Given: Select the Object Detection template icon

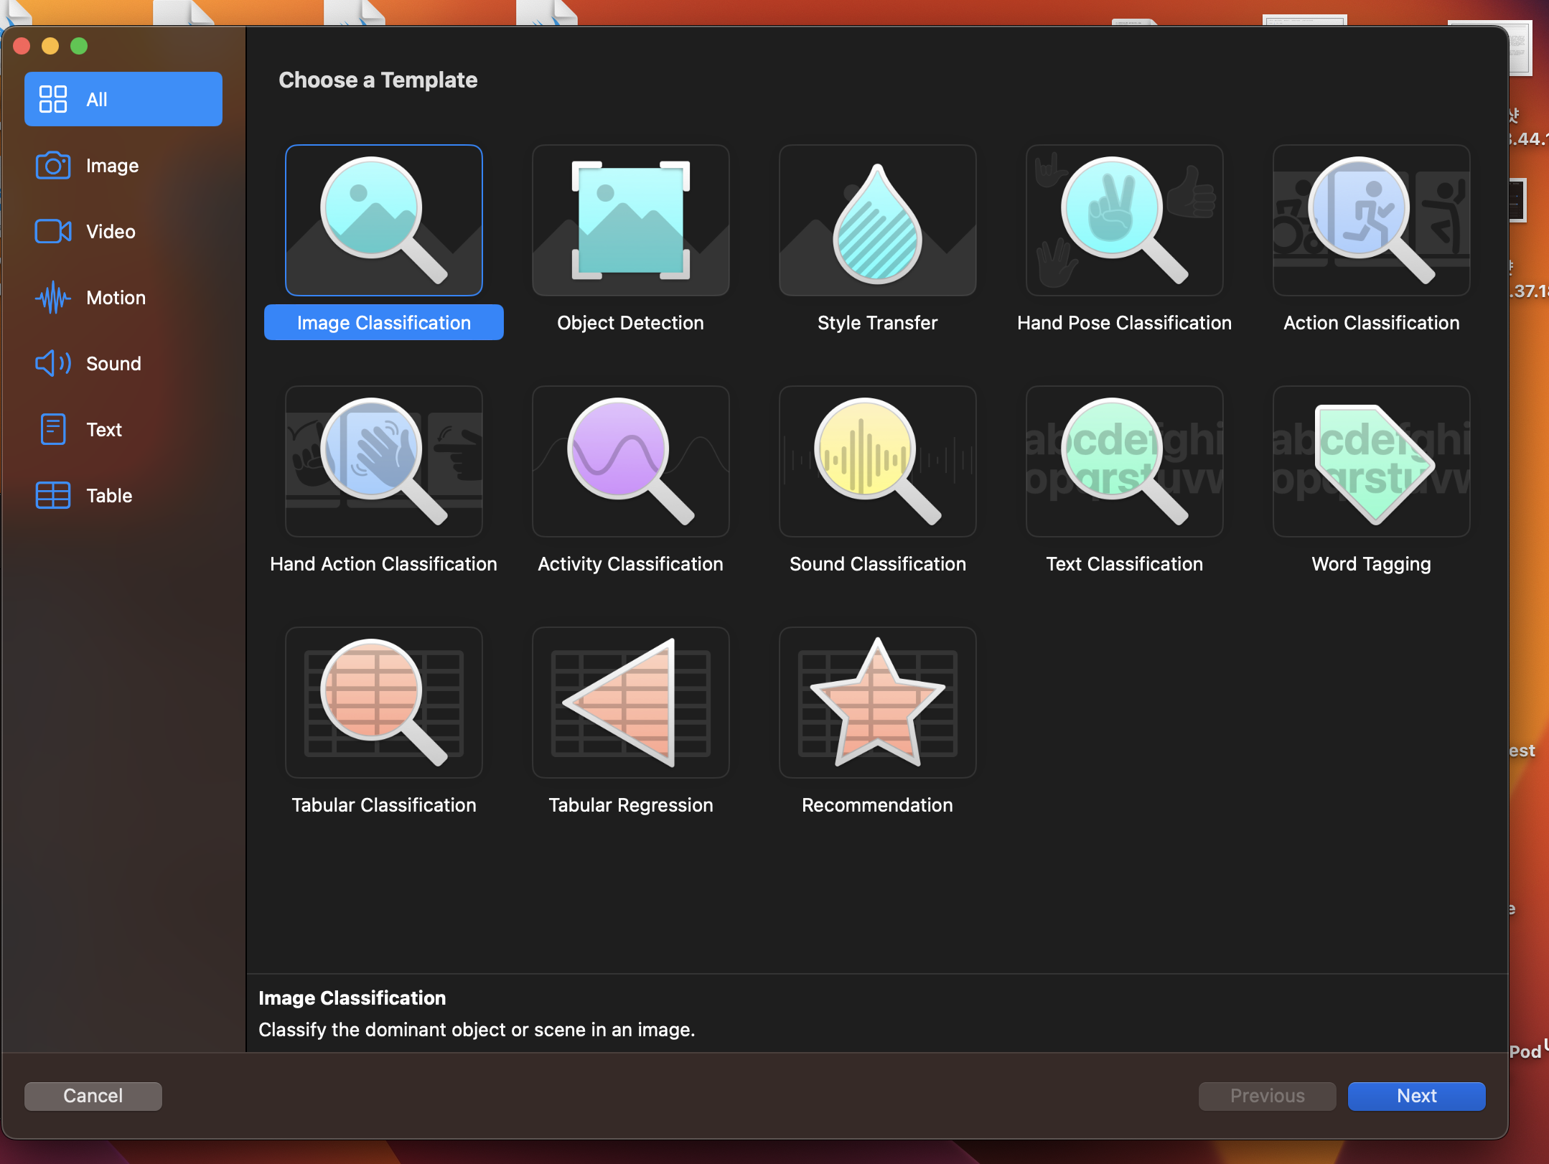Looking at the screenshot, I should (x=630, y=220).
